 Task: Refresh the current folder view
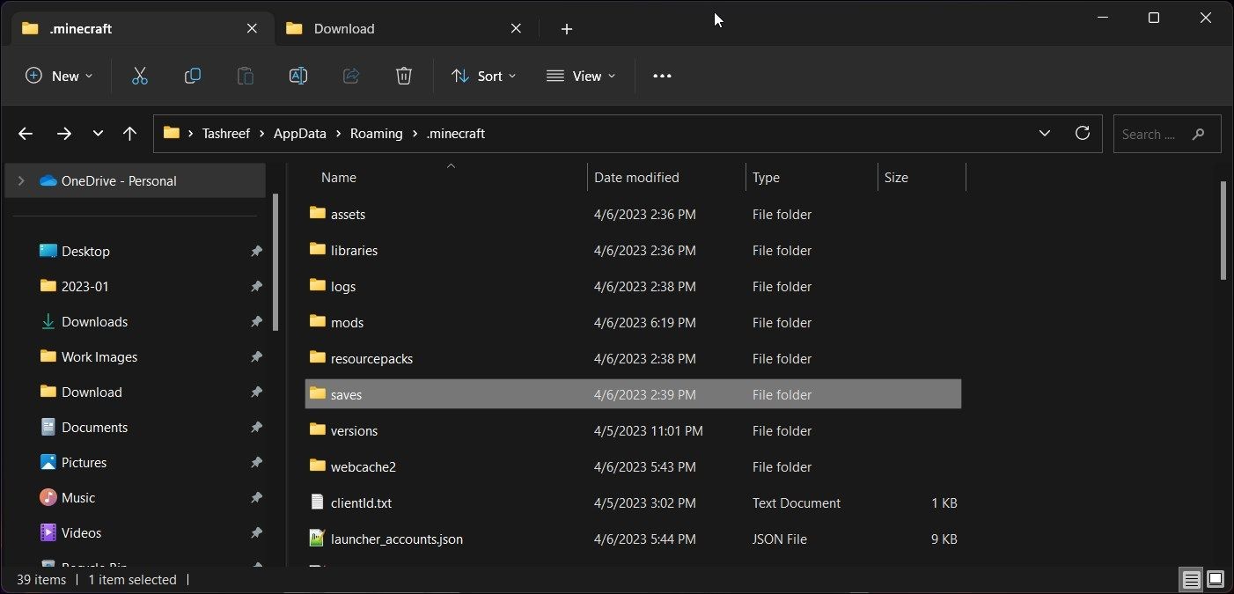pyautogui.click(x=1083, y=134)
